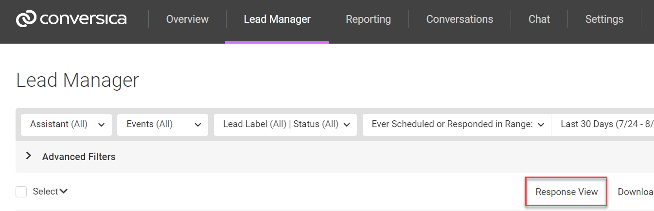Viewport: 654px width, 211px height.
Task: Click the Advanced Filters label
Action: 79,157
